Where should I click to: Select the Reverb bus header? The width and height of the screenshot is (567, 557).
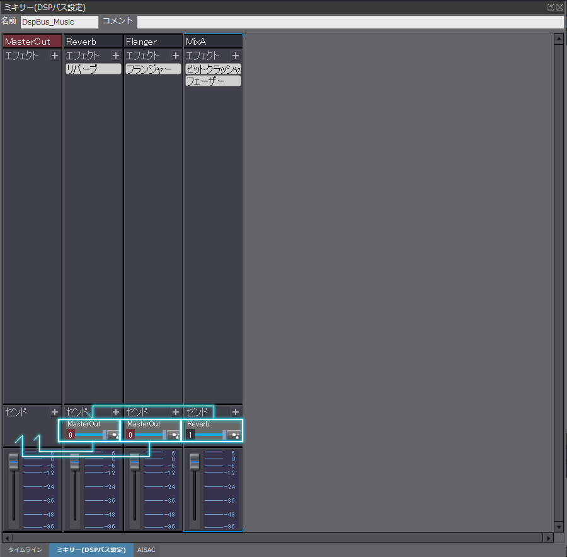(93, 41)
